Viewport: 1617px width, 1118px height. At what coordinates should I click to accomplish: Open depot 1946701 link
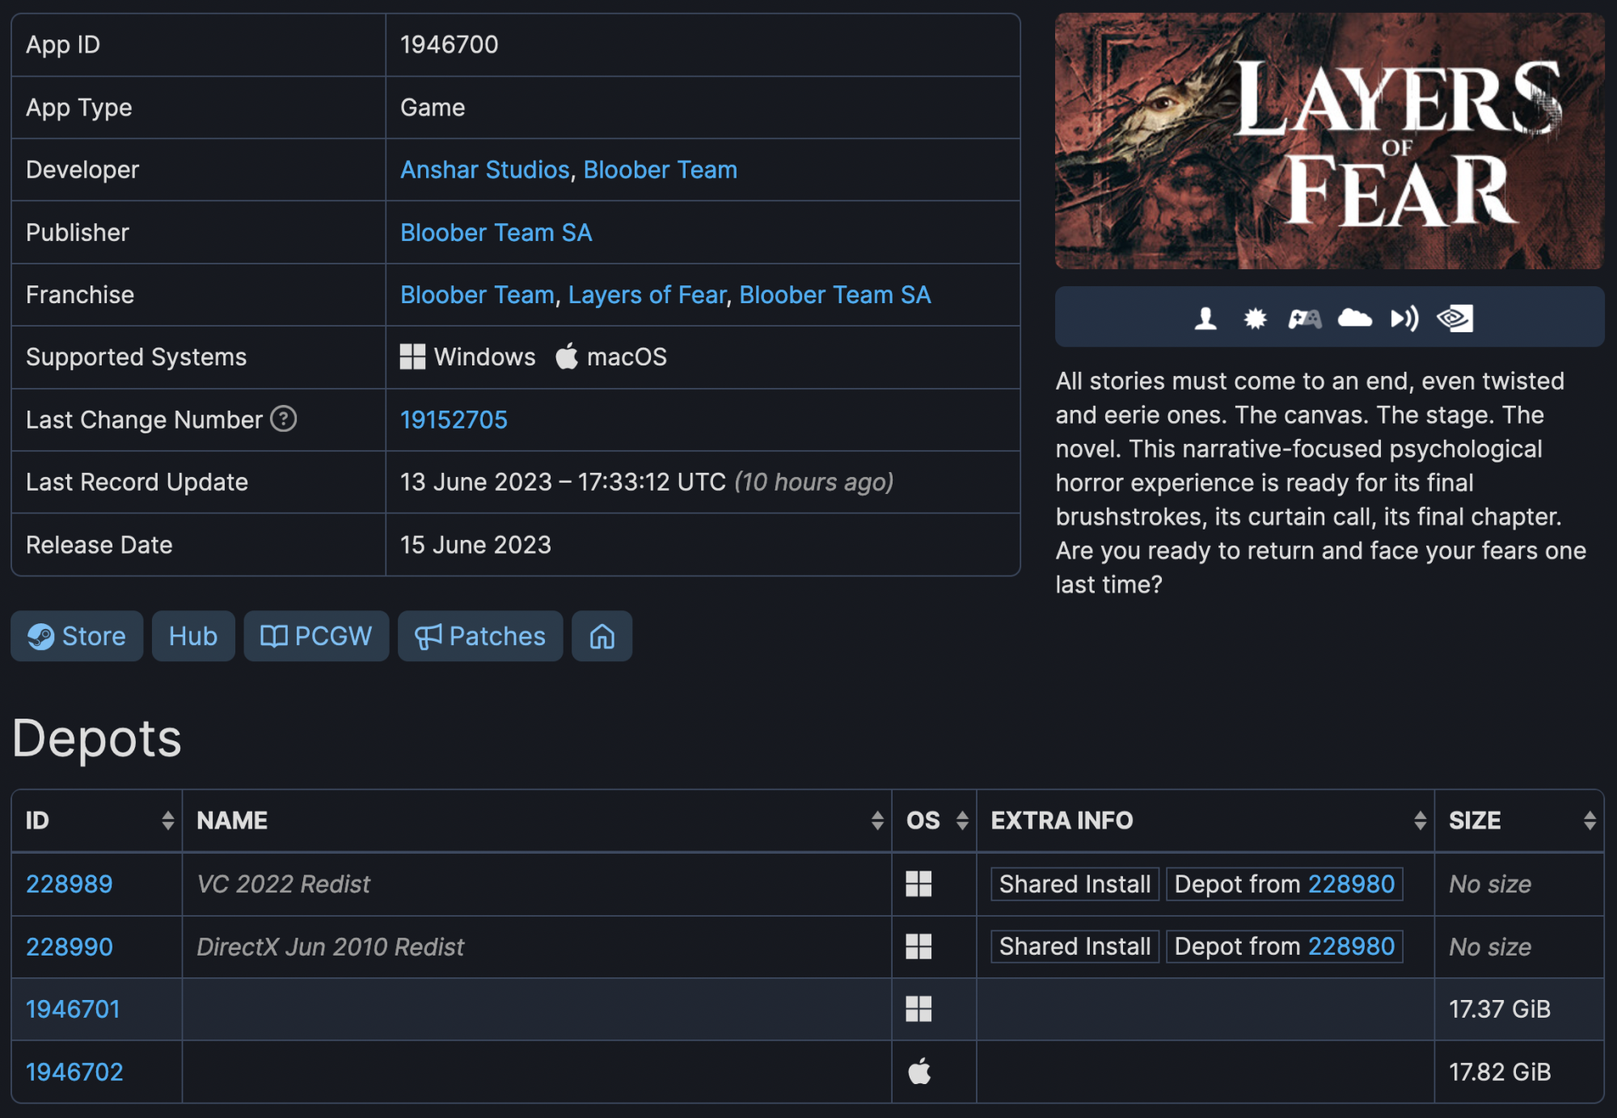tap(73, 1009)
